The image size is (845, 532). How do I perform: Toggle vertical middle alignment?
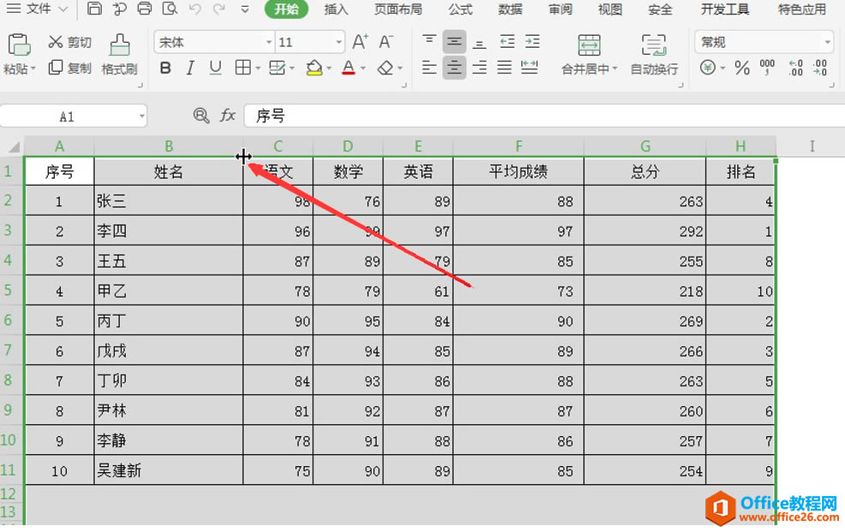455,41
